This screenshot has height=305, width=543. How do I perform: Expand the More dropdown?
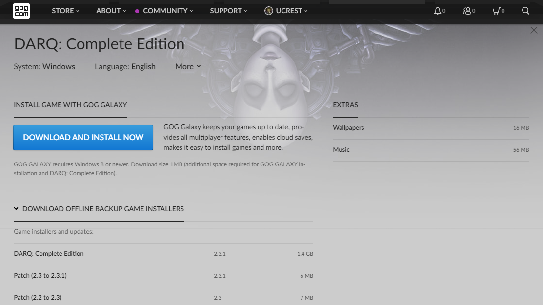point(188,66)
